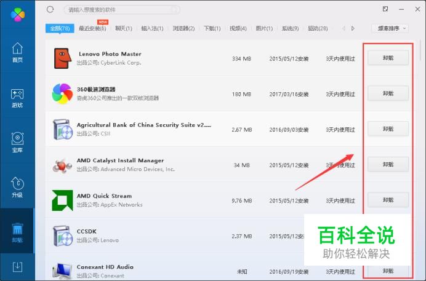This screenshot has height=281, width=426.
Task: Select the Conexant HD Audio name
Action: click(x=105, y=267)
